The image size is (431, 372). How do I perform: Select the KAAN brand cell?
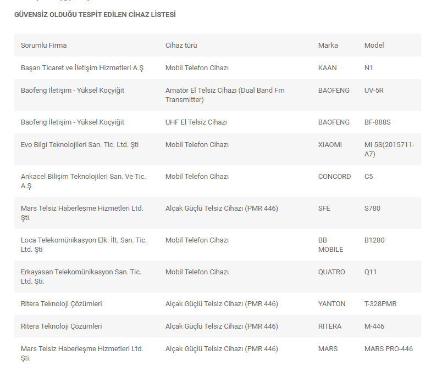[328, 67]
